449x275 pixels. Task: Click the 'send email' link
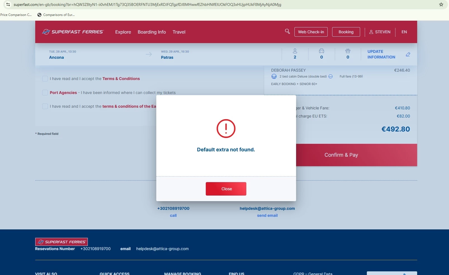pos(267,215)
